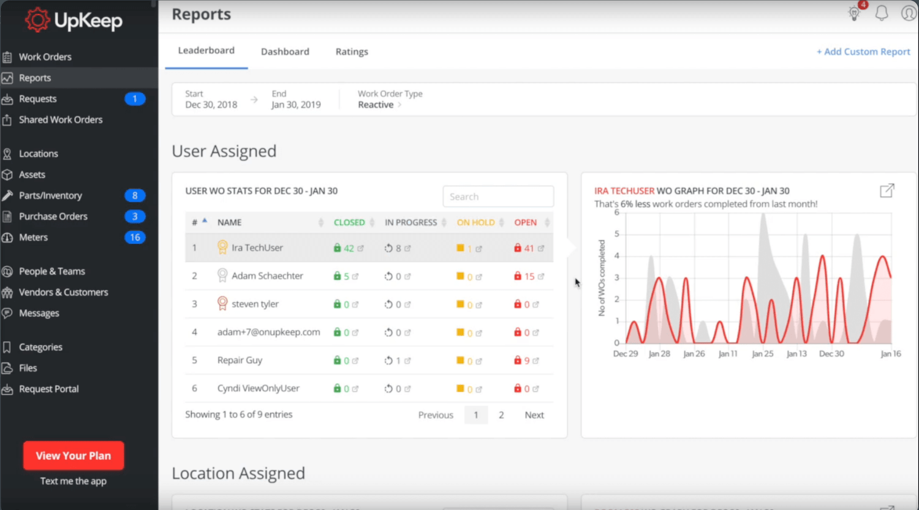The image size is (919, 510).
Task: Open the Request Portal
Action: click(x=48, y=389)
